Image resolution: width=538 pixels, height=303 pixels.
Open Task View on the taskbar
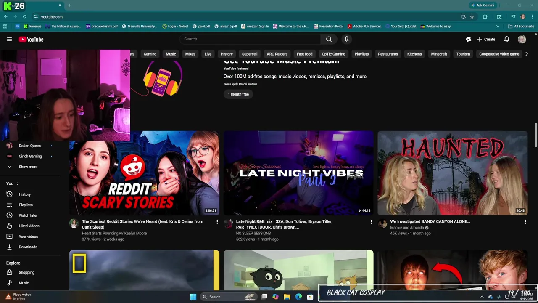(x=264, y=297)
